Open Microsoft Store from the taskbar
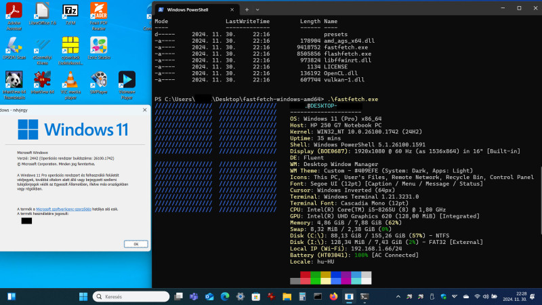The height and width of the screenshot is (305, 542). [256, 296]
